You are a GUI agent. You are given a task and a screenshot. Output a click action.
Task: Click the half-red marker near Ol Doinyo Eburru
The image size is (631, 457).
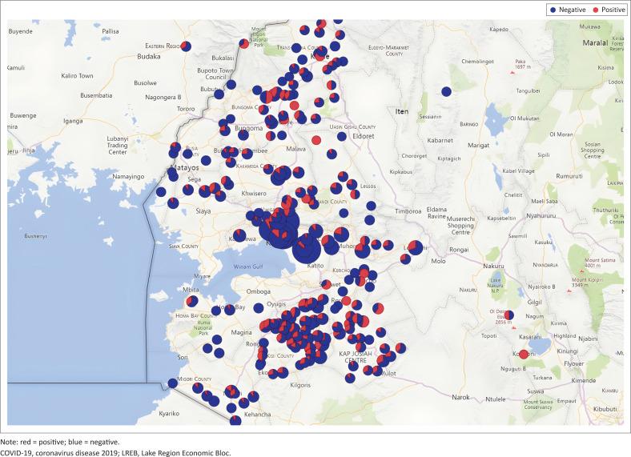coord(508,316)
